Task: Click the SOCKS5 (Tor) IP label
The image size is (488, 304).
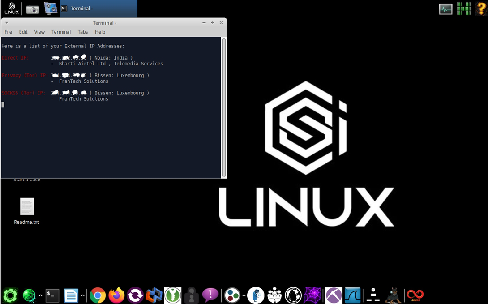Action: (x=23, y=93)
